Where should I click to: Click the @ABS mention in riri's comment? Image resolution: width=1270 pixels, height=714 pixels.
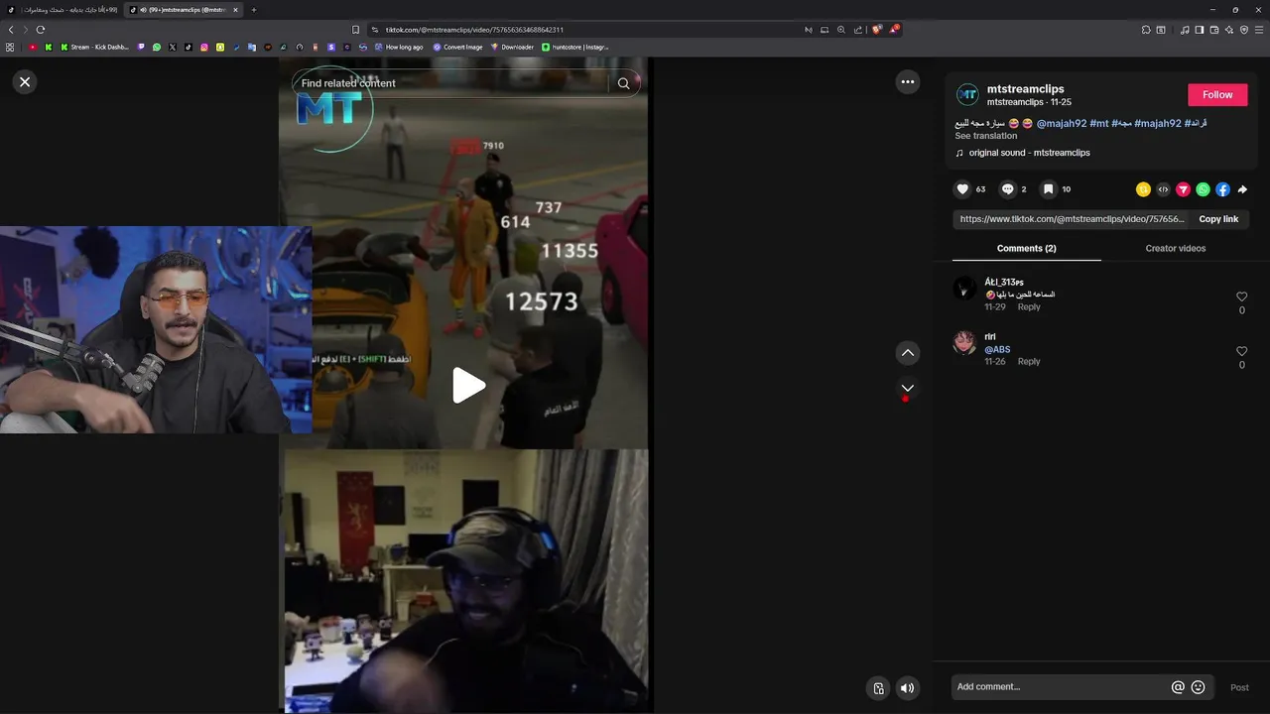997,350
